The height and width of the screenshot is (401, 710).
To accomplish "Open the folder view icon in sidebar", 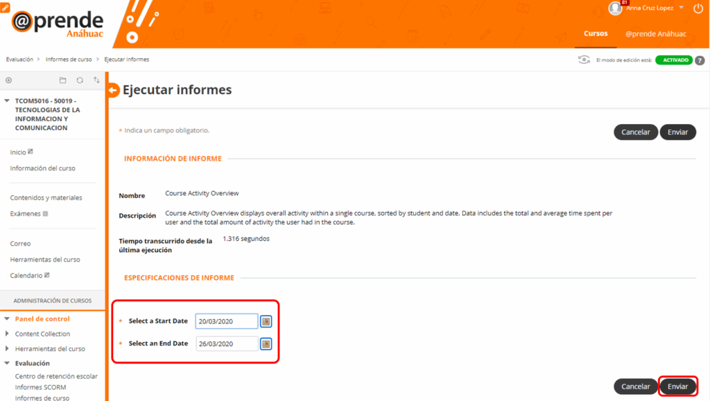I will pos(63,80).
